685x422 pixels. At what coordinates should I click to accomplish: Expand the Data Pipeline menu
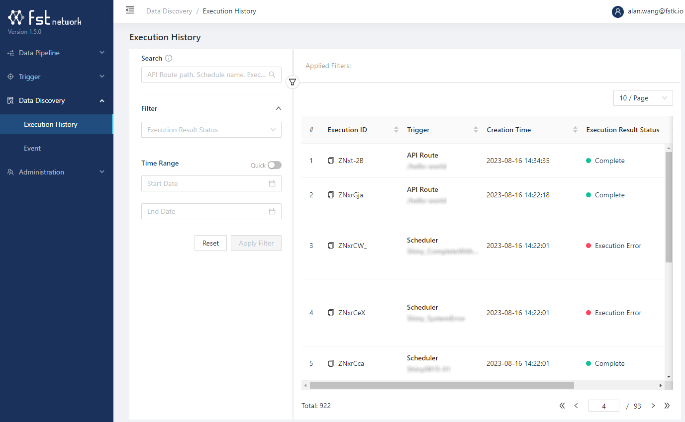pos(57,53)
